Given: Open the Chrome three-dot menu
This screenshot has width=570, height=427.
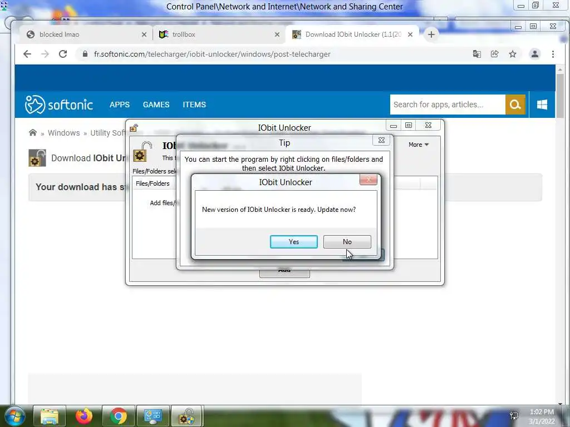Looking at the screenshot, I should tap(553, 54).
